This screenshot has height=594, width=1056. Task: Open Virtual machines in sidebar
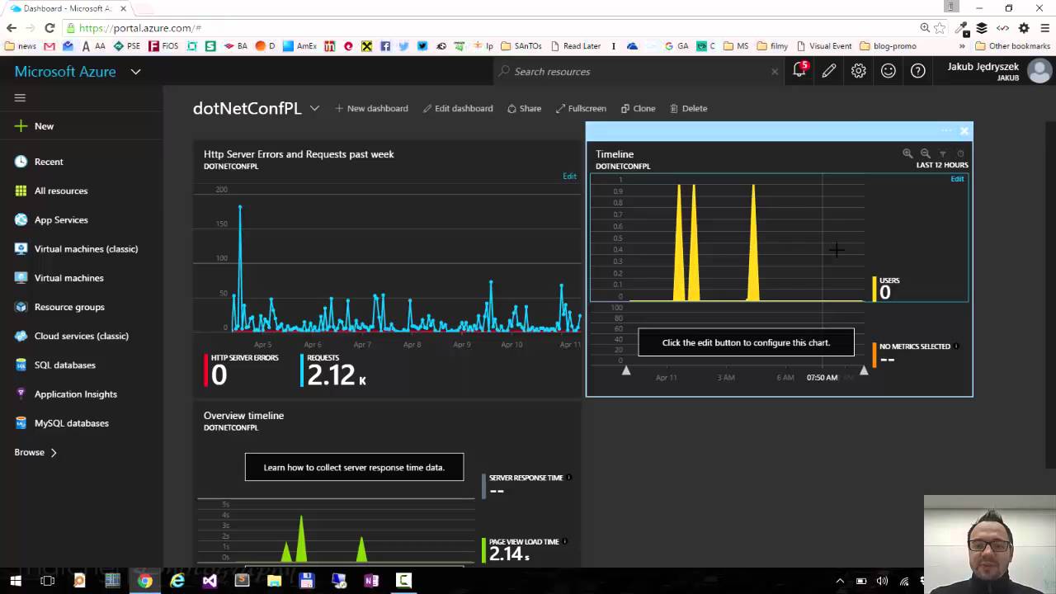59,278
